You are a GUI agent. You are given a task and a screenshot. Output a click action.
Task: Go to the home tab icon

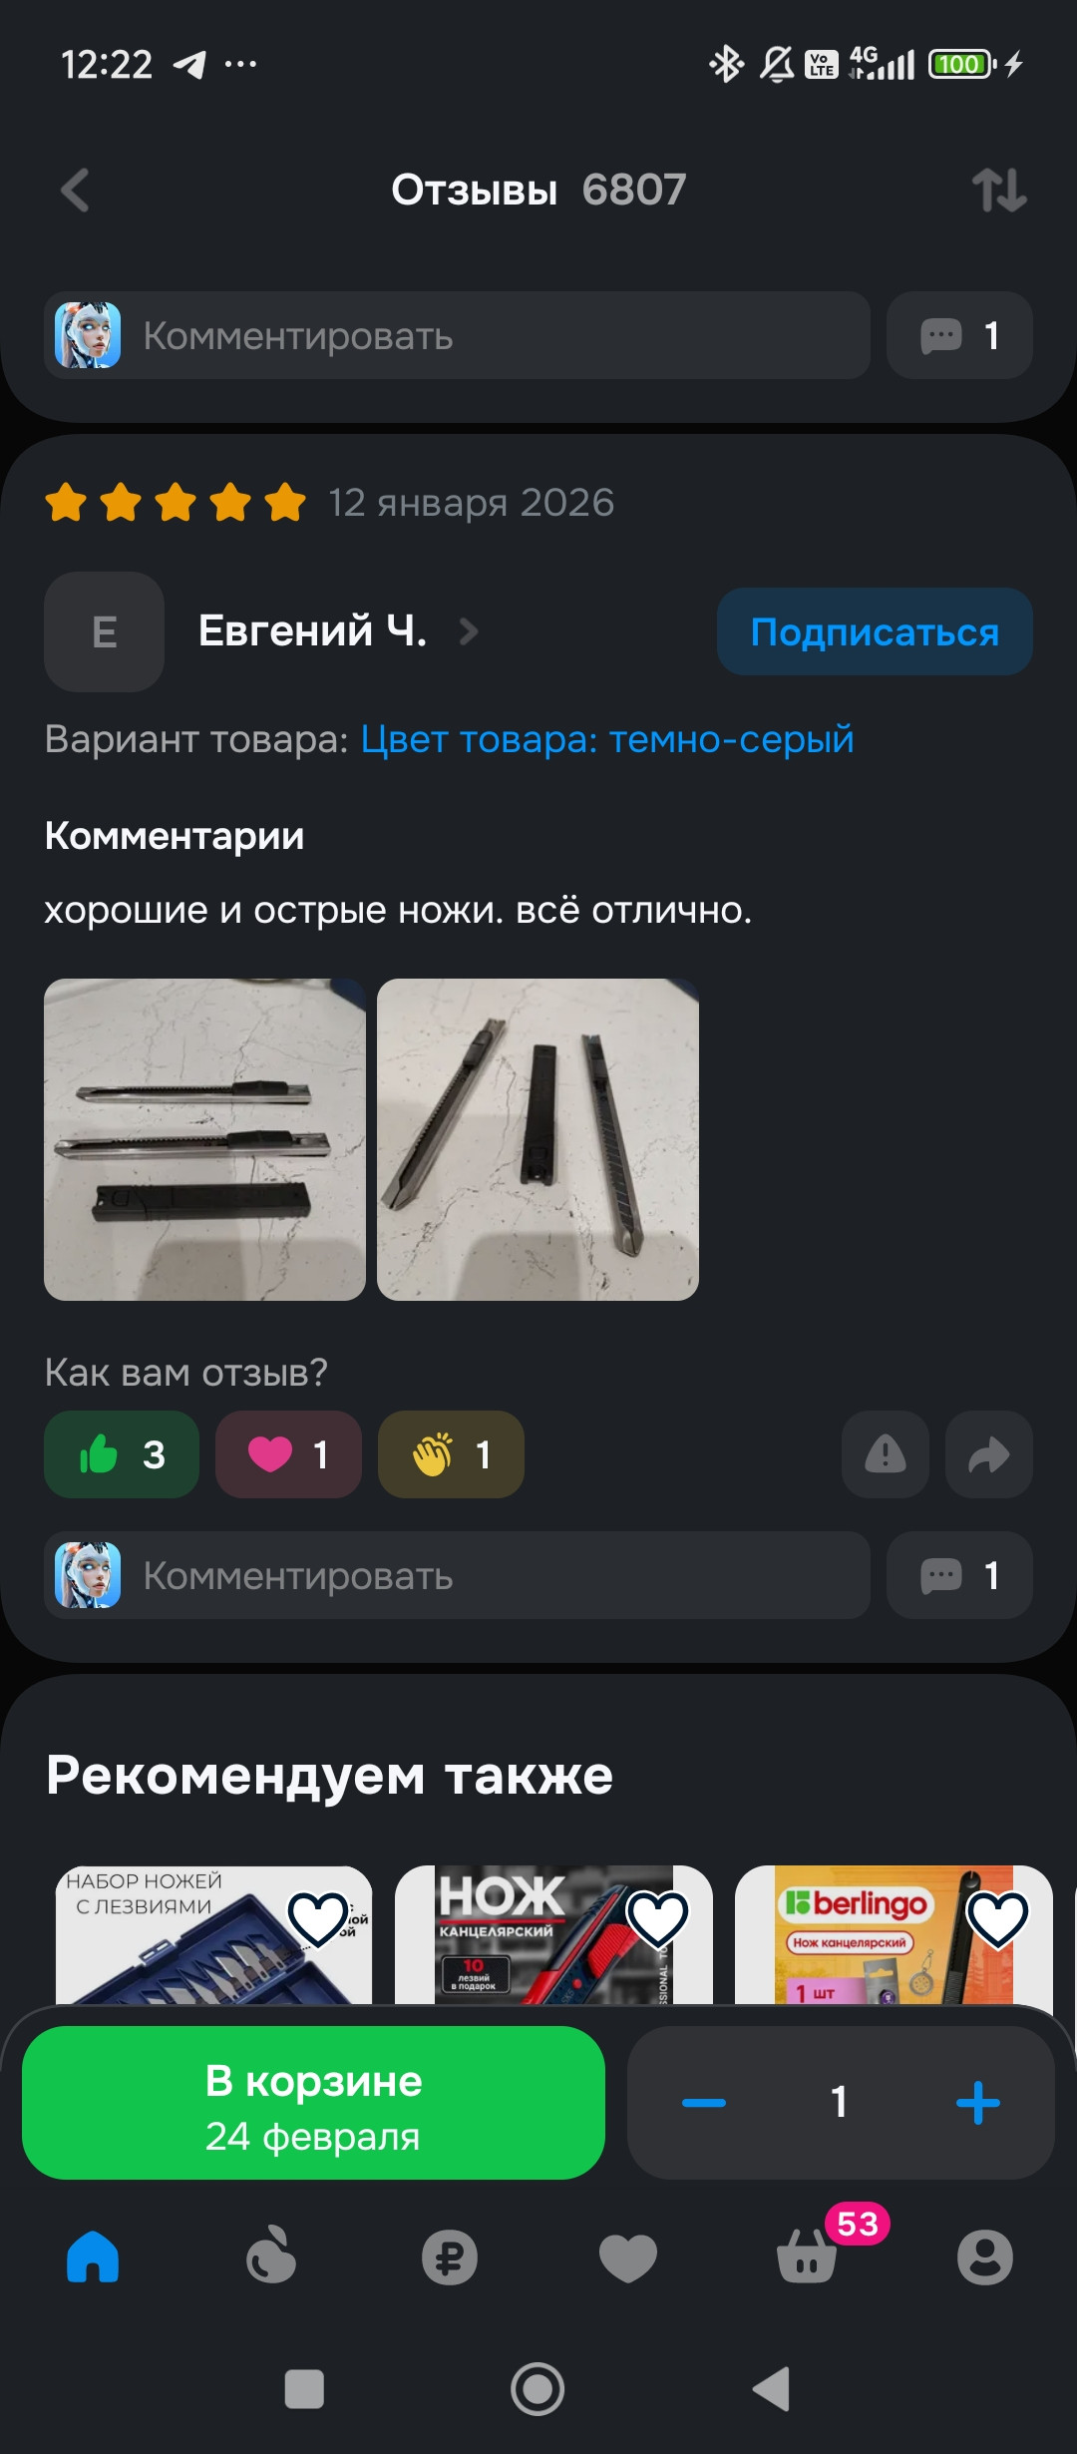(x=93, y=2256)
